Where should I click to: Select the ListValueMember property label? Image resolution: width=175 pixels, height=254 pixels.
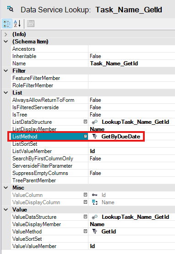(x=32, y=151)
